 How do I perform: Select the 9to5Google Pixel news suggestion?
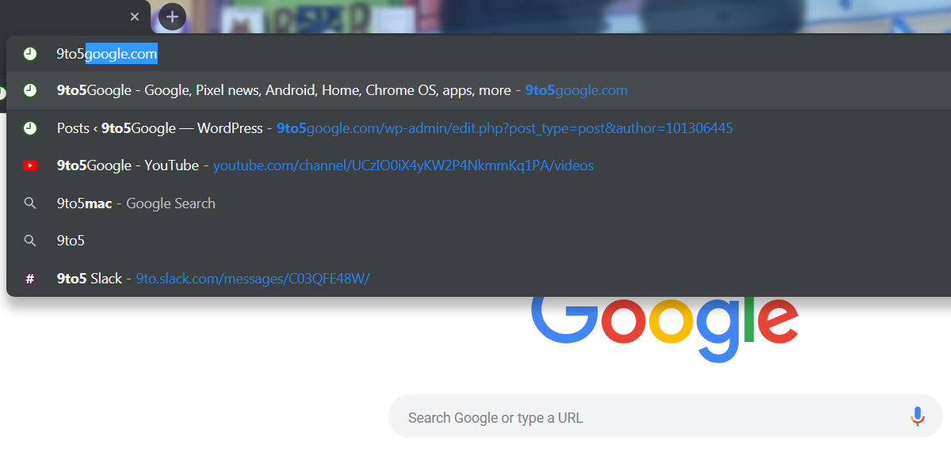click(479, 90)
